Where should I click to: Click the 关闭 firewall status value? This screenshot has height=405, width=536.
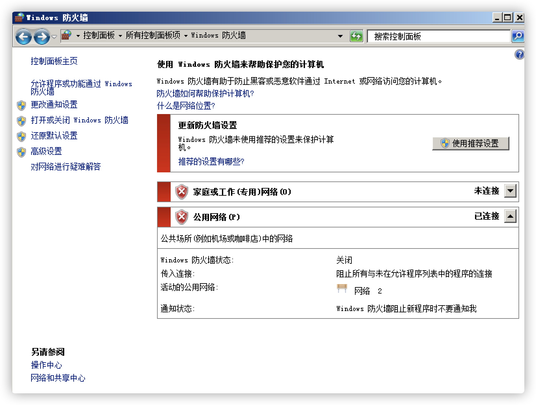344,260
